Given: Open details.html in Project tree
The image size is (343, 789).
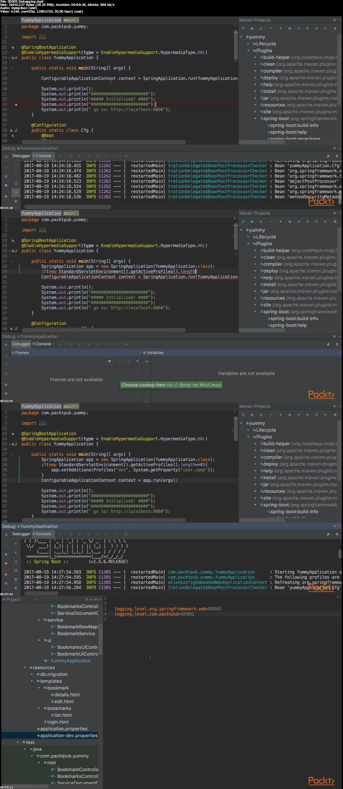Looking at the screenshot, I should pyautogui.click(x=65, y=695).
